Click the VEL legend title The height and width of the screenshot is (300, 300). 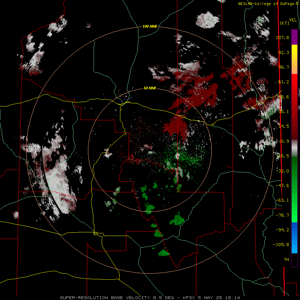pos(293,20)
